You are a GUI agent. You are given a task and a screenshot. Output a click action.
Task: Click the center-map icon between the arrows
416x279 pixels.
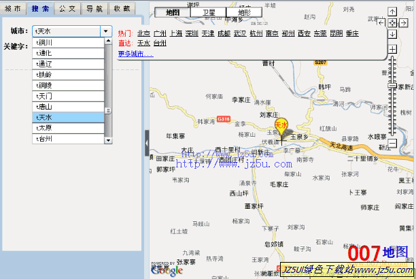click(x=392, y=23)
